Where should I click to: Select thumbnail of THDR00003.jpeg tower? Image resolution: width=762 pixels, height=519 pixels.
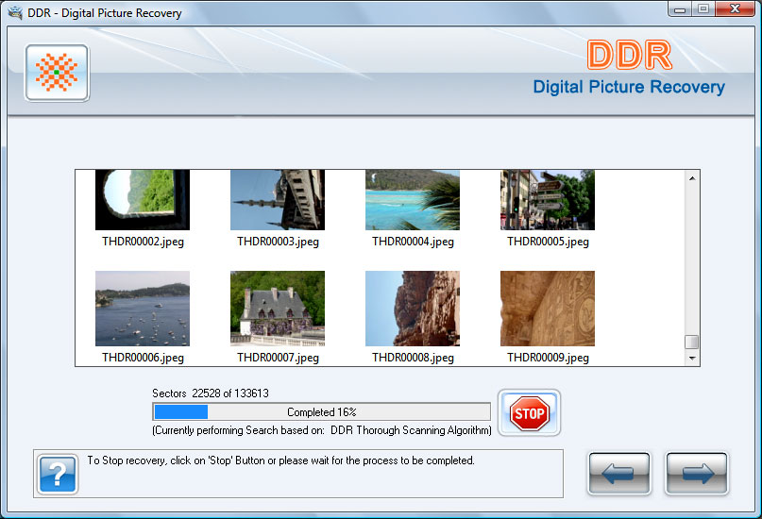(278, 199)
